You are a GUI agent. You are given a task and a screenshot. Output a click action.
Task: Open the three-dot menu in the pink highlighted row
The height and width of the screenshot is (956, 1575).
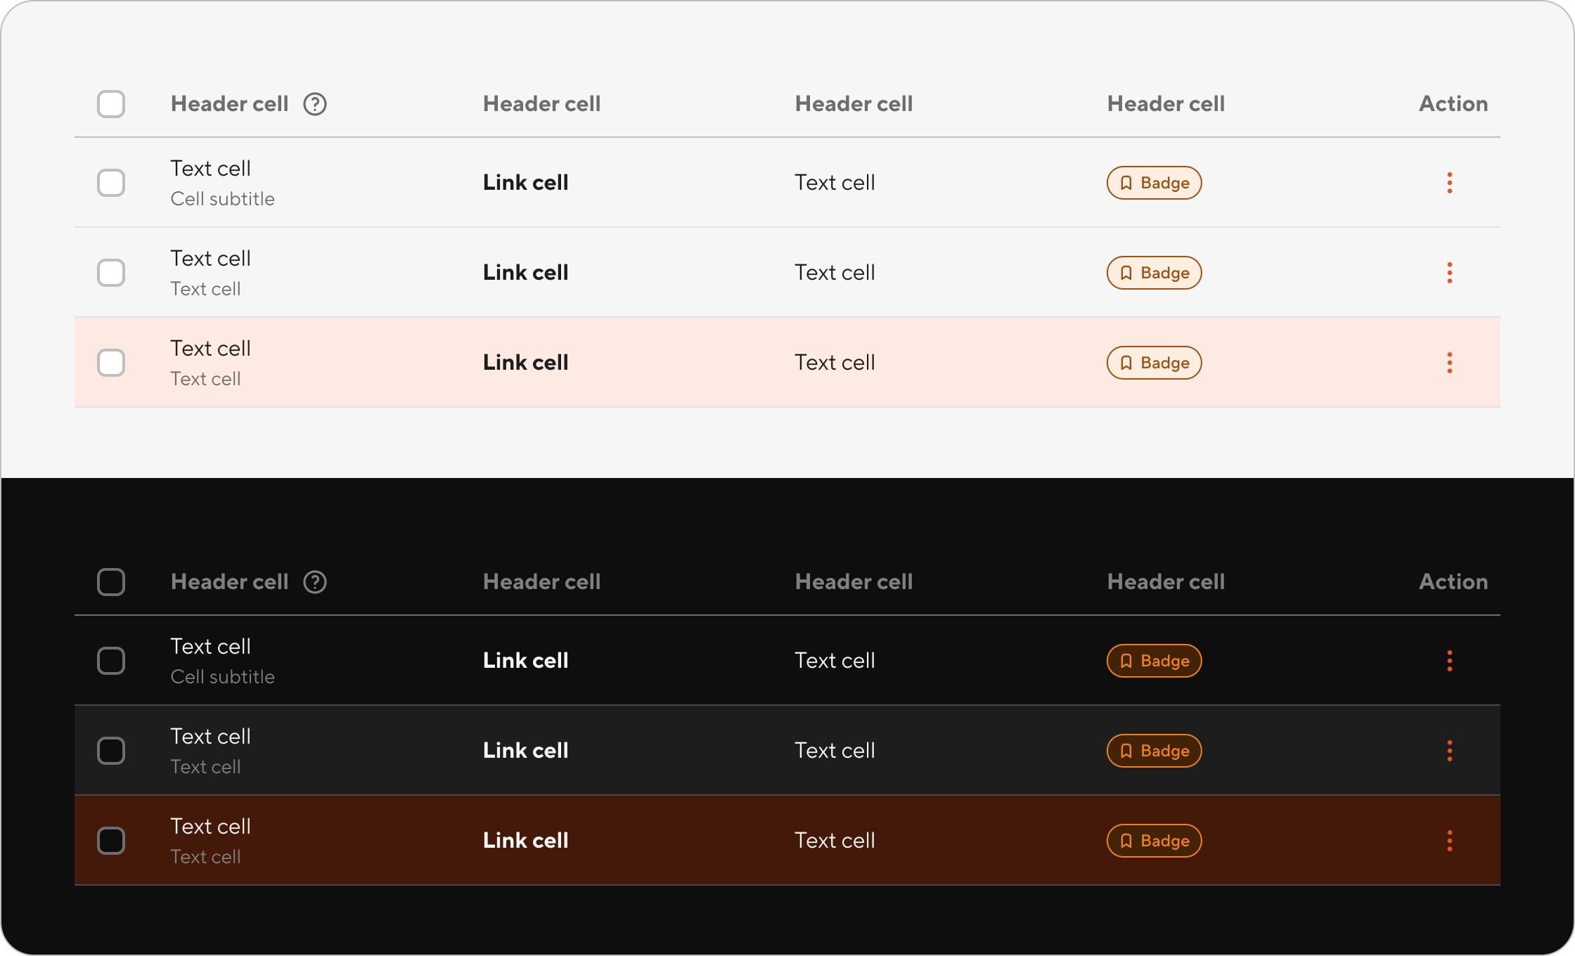pos(1450,363)
